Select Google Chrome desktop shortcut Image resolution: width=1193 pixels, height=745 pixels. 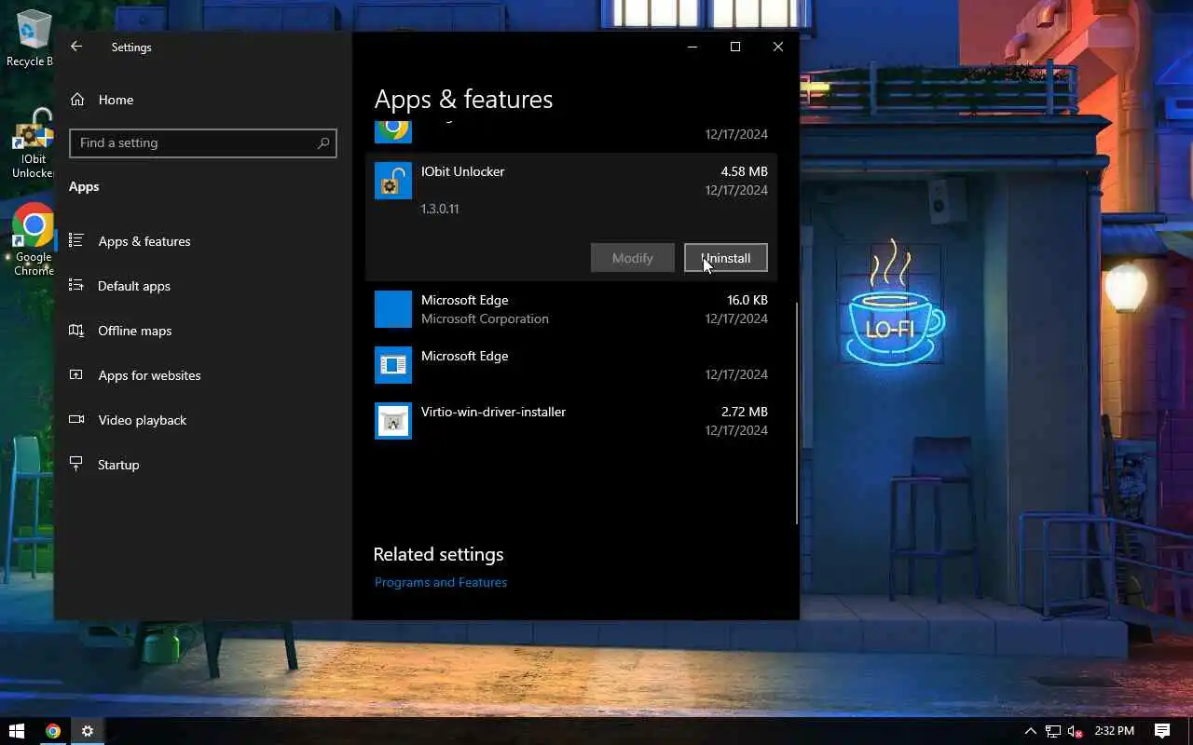tap(33, 240)
